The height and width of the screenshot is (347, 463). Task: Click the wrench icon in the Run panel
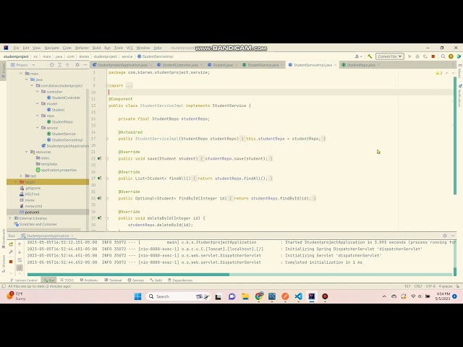[11, 252]
